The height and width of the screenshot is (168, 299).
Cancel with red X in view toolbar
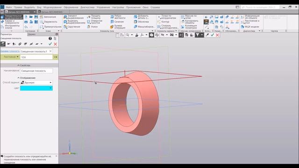[x=217, y=35]
